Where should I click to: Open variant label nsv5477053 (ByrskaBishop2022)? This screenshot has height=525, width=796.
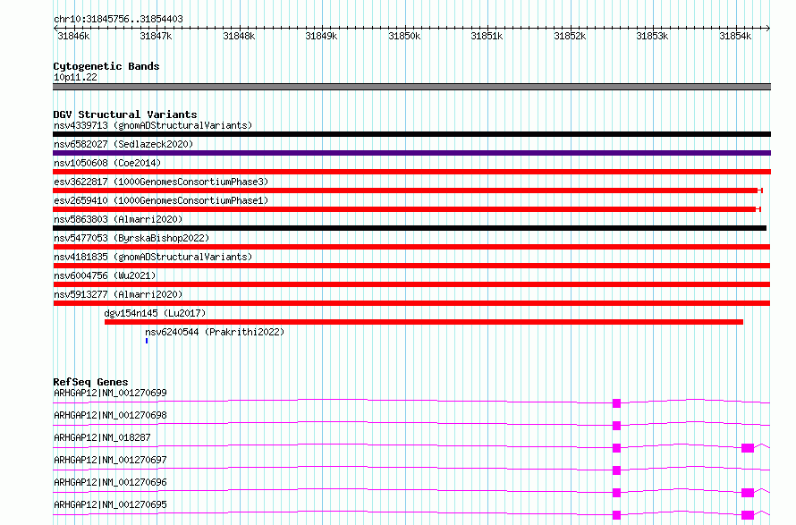click(x=131, y=238)
